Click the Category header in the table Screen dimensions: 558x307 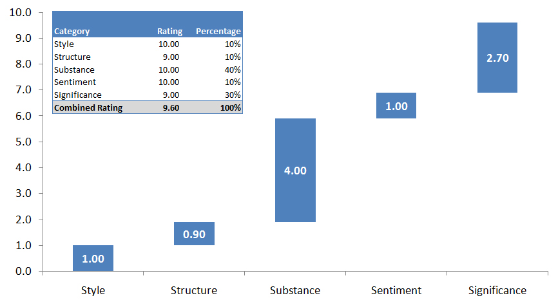(72, 31)
